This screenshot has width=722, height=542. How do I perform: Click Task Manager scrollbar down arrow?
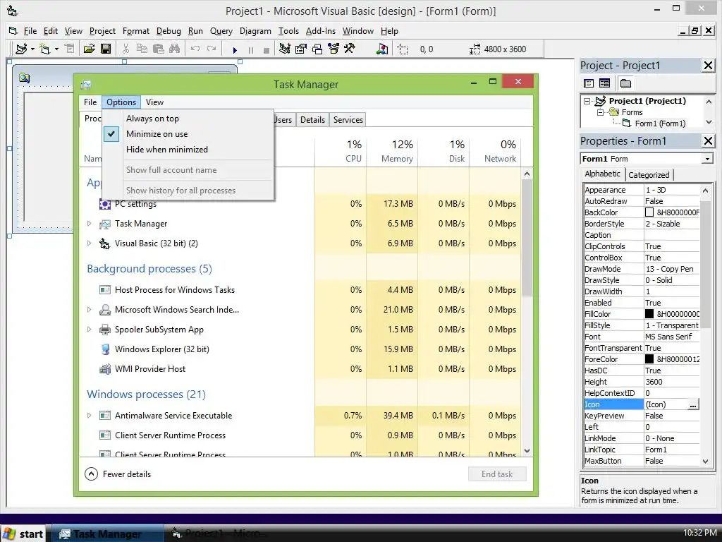click(x=527, y=451)
